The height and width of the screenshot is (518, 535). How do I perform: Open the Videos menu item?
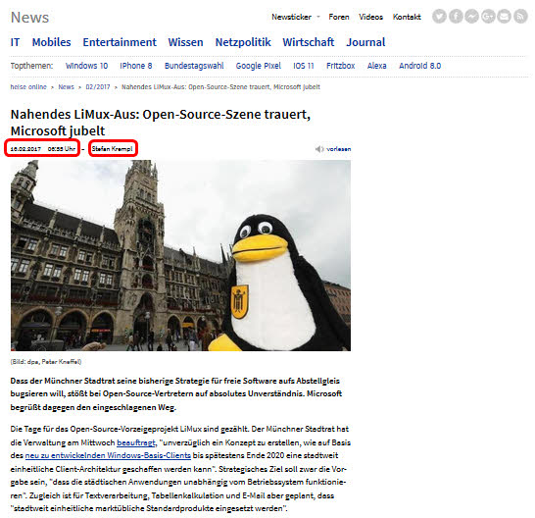point(370,17)
